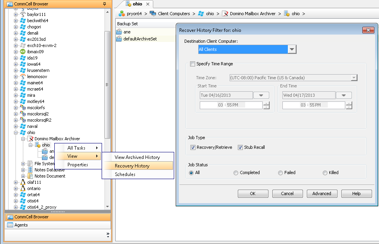This screenshot has height=244, width=379.
Task: Open the Time Zone dropdown
Action: point(354,78)
